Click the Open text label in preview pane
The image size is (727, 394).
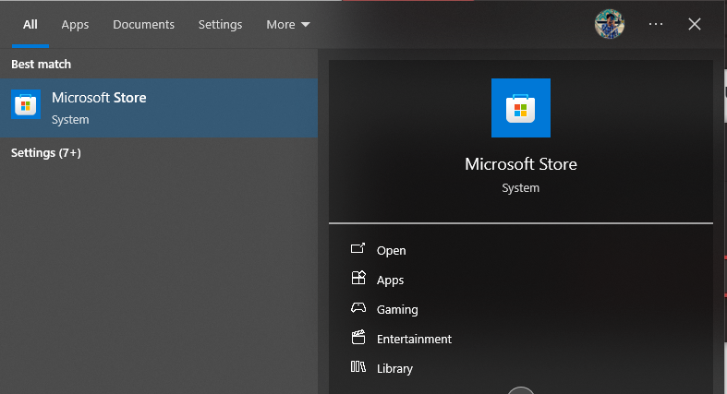pos(392,250)
